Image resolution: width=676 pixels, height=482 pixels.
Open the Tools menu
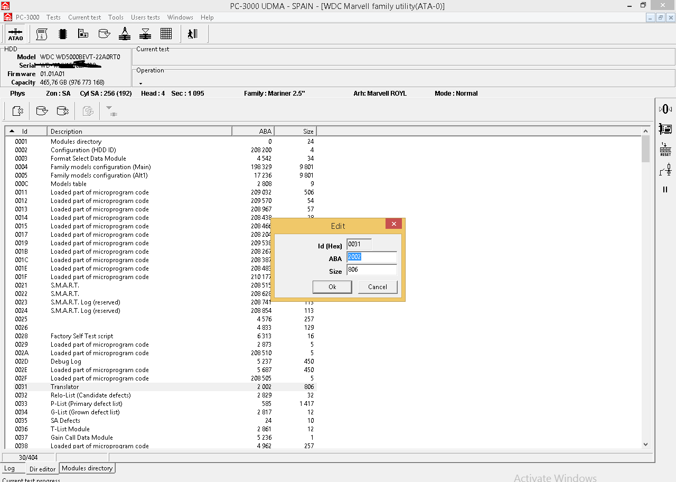[116, 17]
